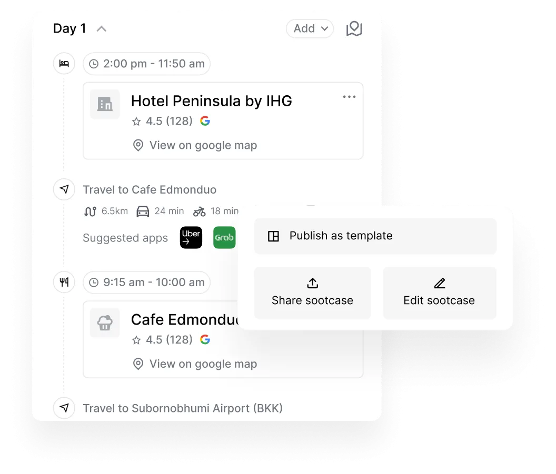Click the restaurant fork icon next to Cafe Edmonduo time
The width and height of the screenshot is (556, 474).
64,282
